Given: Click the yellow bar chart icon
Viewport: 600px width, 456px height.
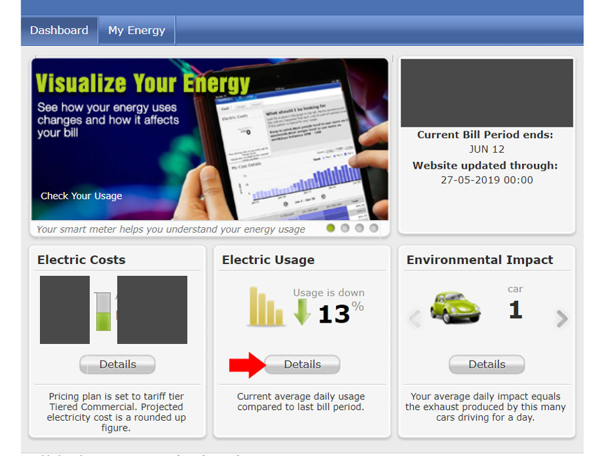Looking at the screenshot, I should point(266,307).
